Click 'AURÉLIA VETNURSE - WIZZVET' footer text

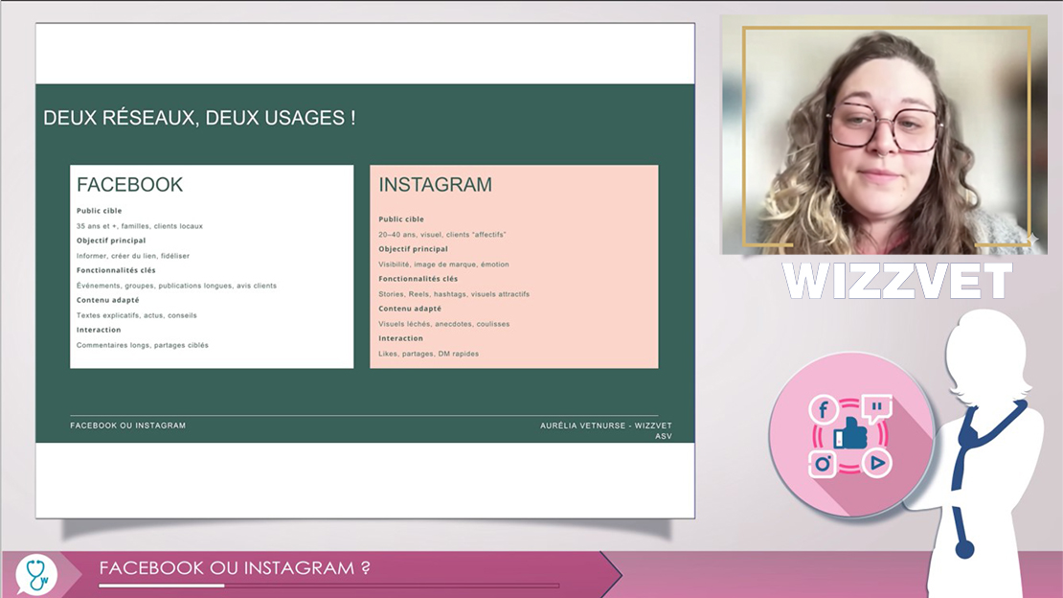pos(605,425)
